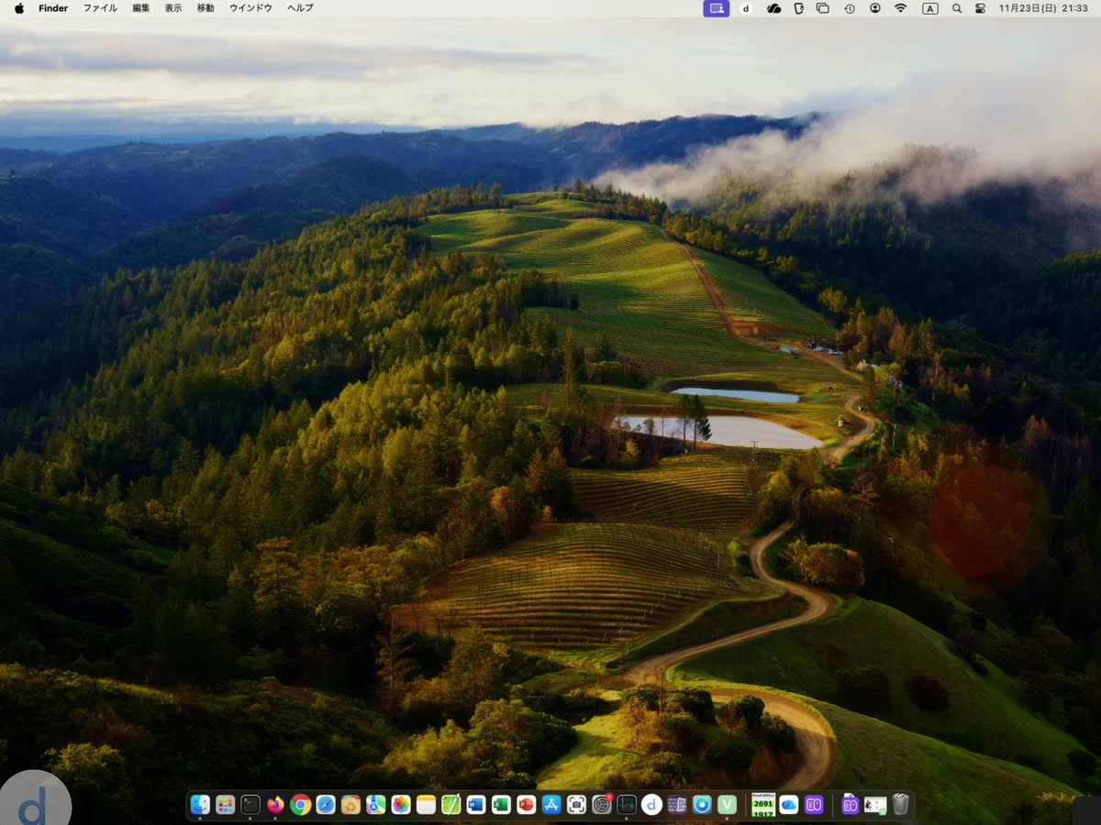The image size is (1101, 825).
Task: Open the App Store from the Dock
Action: [551, 805]
